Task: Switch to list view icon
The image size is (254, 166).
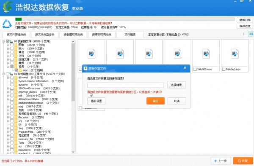Action: (245, 34)
